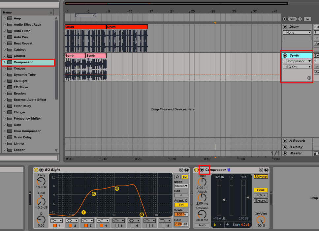
Task: Adjust the EQ Eight Scale 100 % slider
Action: coord(181,214)
